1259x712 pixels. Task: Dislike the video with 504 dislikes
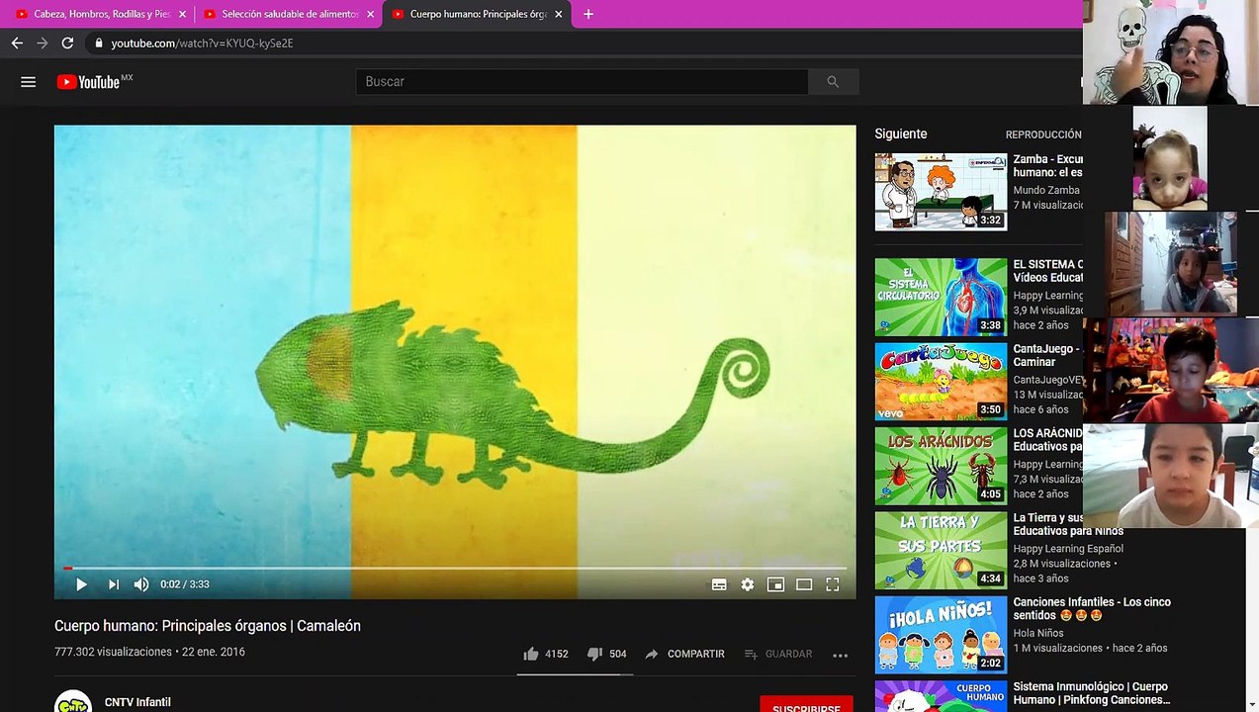(x=606, y=654)
